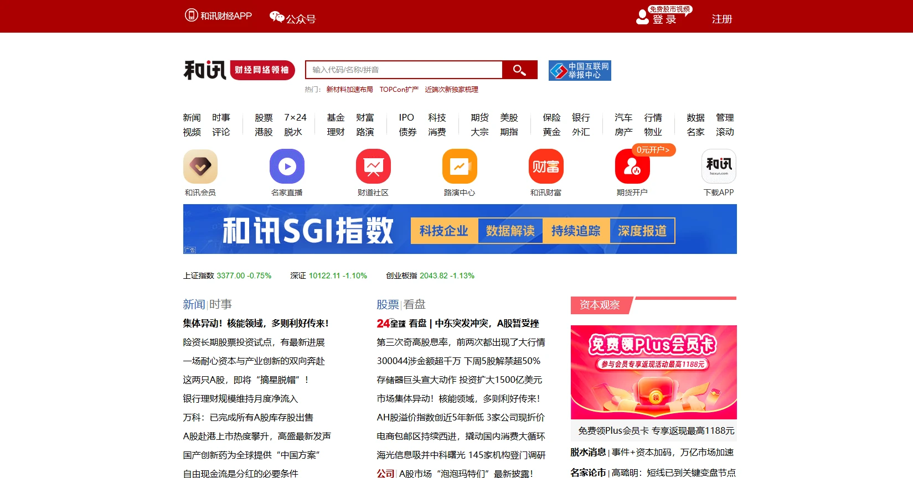Go to the 新闻 nav item
This screenshot has height=478, width=913.
(x=192, y=117)
